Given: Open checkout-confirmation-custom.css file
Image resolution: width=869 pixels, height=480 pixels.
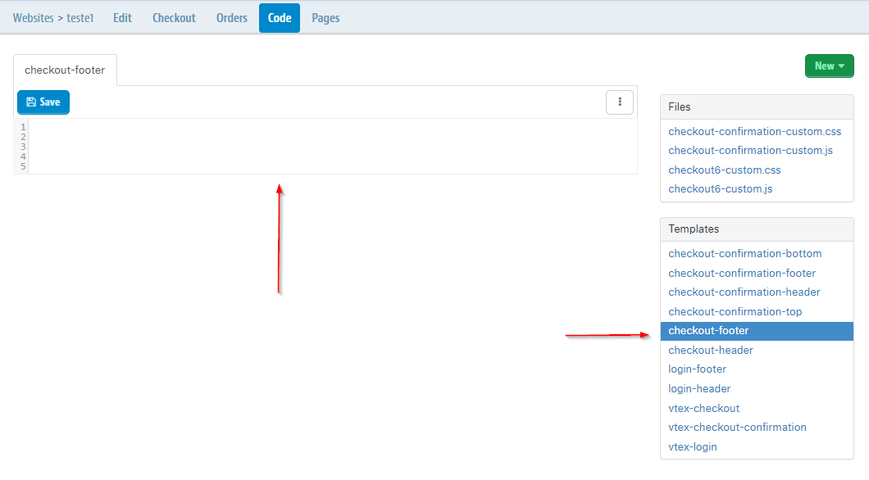Looking at the screenshot, I should [754, 131].
